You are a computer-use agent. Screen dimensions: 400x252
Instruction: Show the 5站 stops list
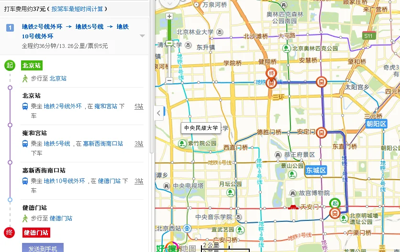[139, 106]
